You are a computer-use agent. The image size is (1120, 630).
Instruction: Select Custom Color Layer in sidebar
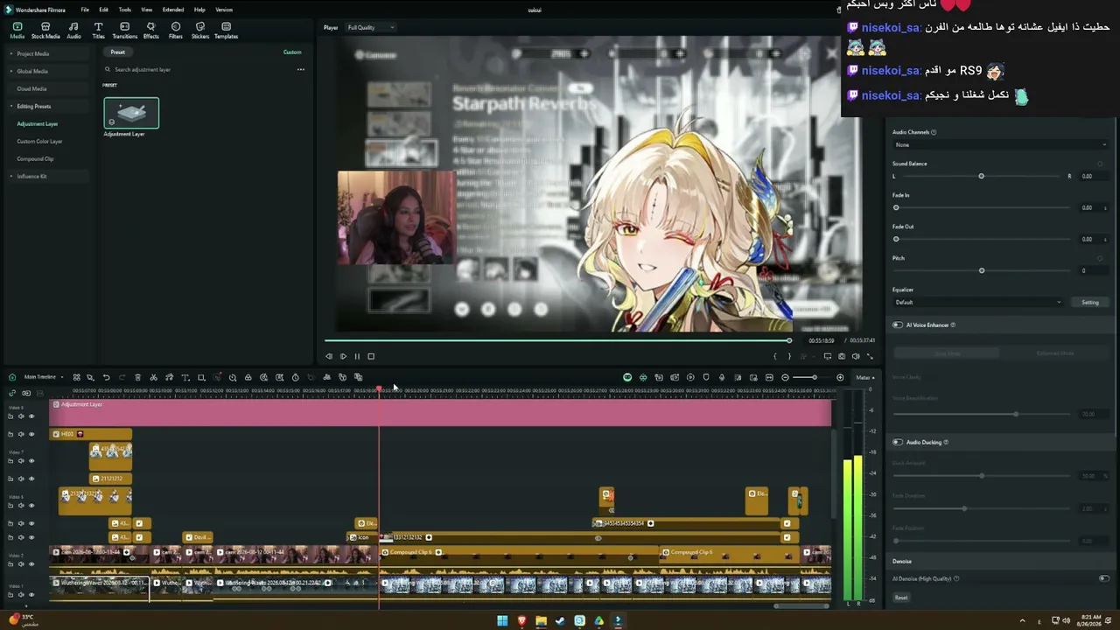(x=39, y=141)
